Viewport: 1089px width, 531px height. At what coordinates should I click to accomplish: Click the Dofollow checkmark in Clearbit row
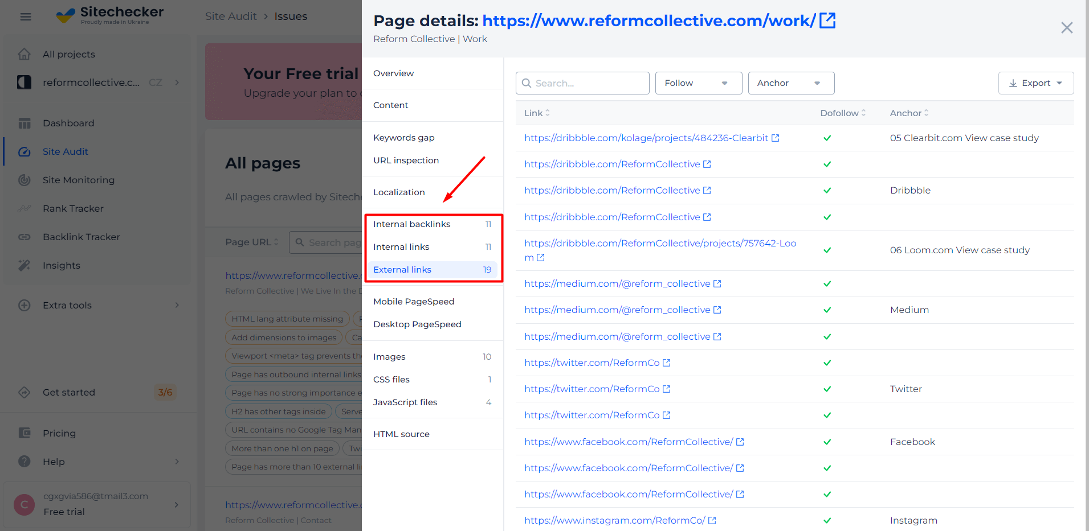click(827, 138)
